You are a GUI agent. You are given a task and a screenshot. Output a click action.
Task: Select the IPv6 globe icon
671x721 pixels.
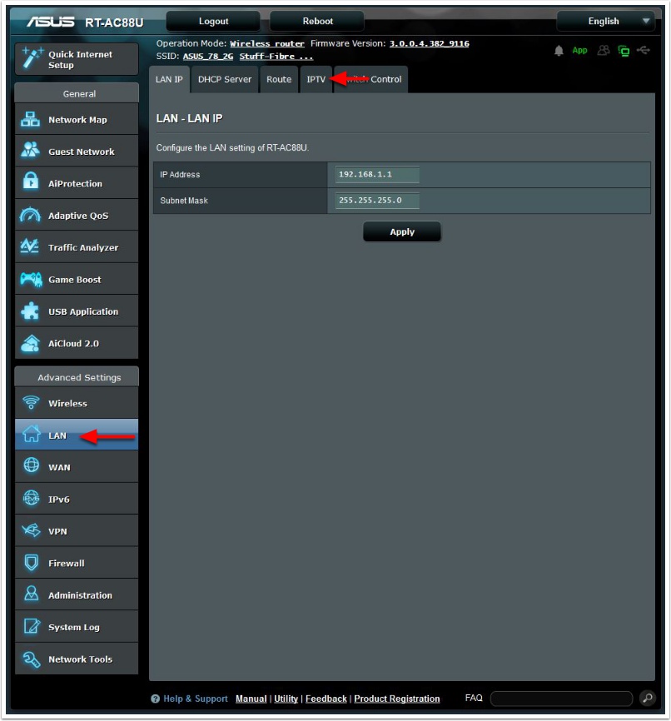tap(31, 498)
